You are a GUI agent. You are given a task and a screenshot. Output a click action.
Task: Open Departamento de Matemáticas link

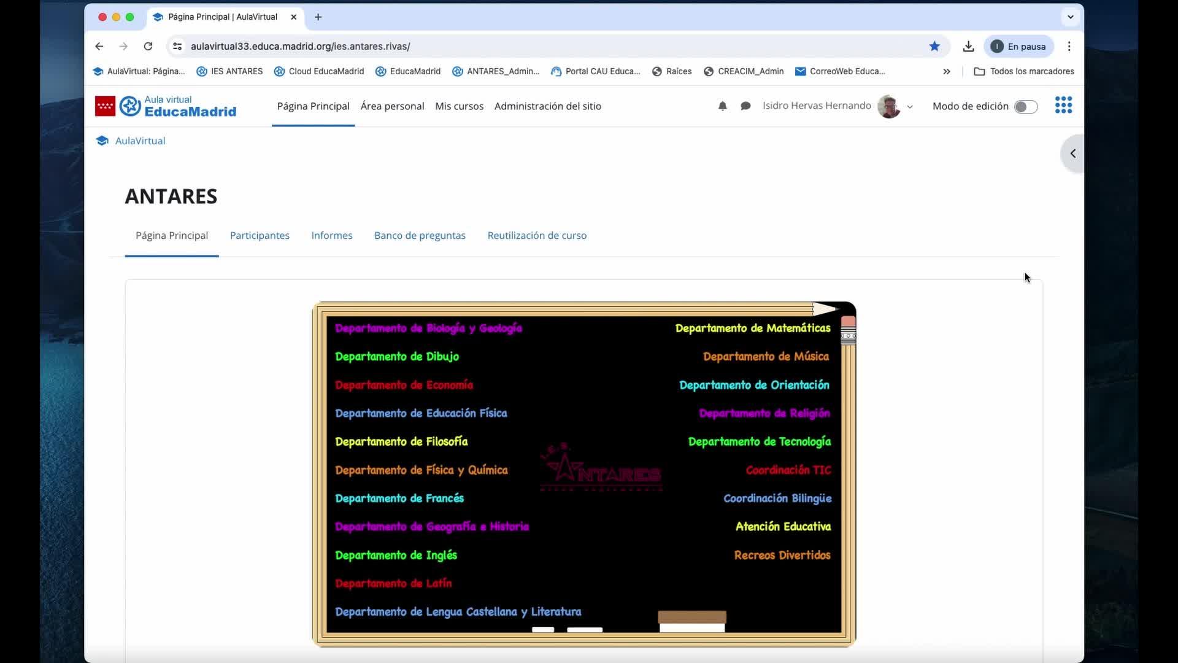click(x=752, y=328)
